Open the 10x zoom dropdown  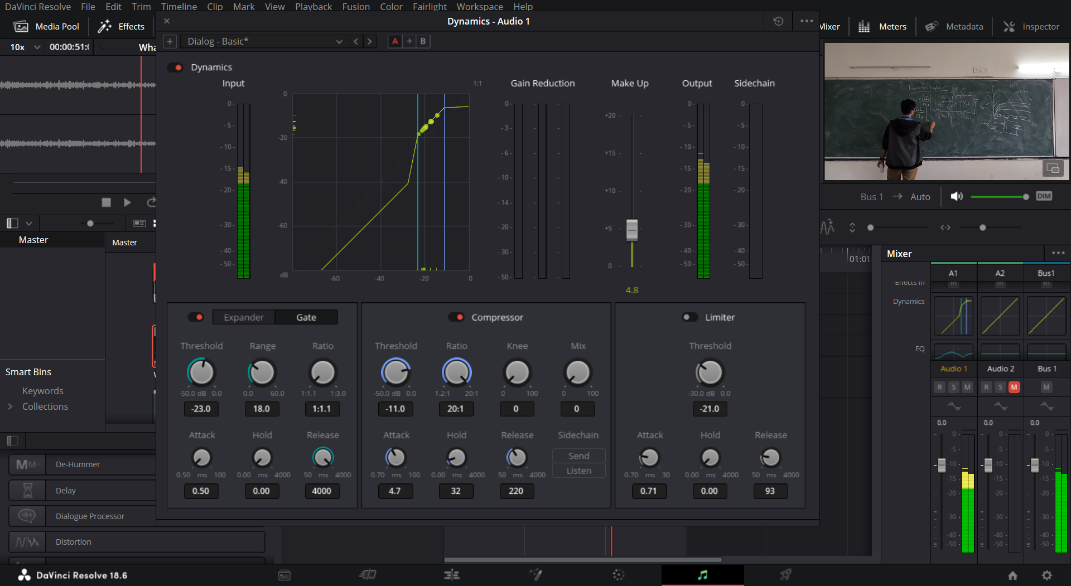[25, 47]
